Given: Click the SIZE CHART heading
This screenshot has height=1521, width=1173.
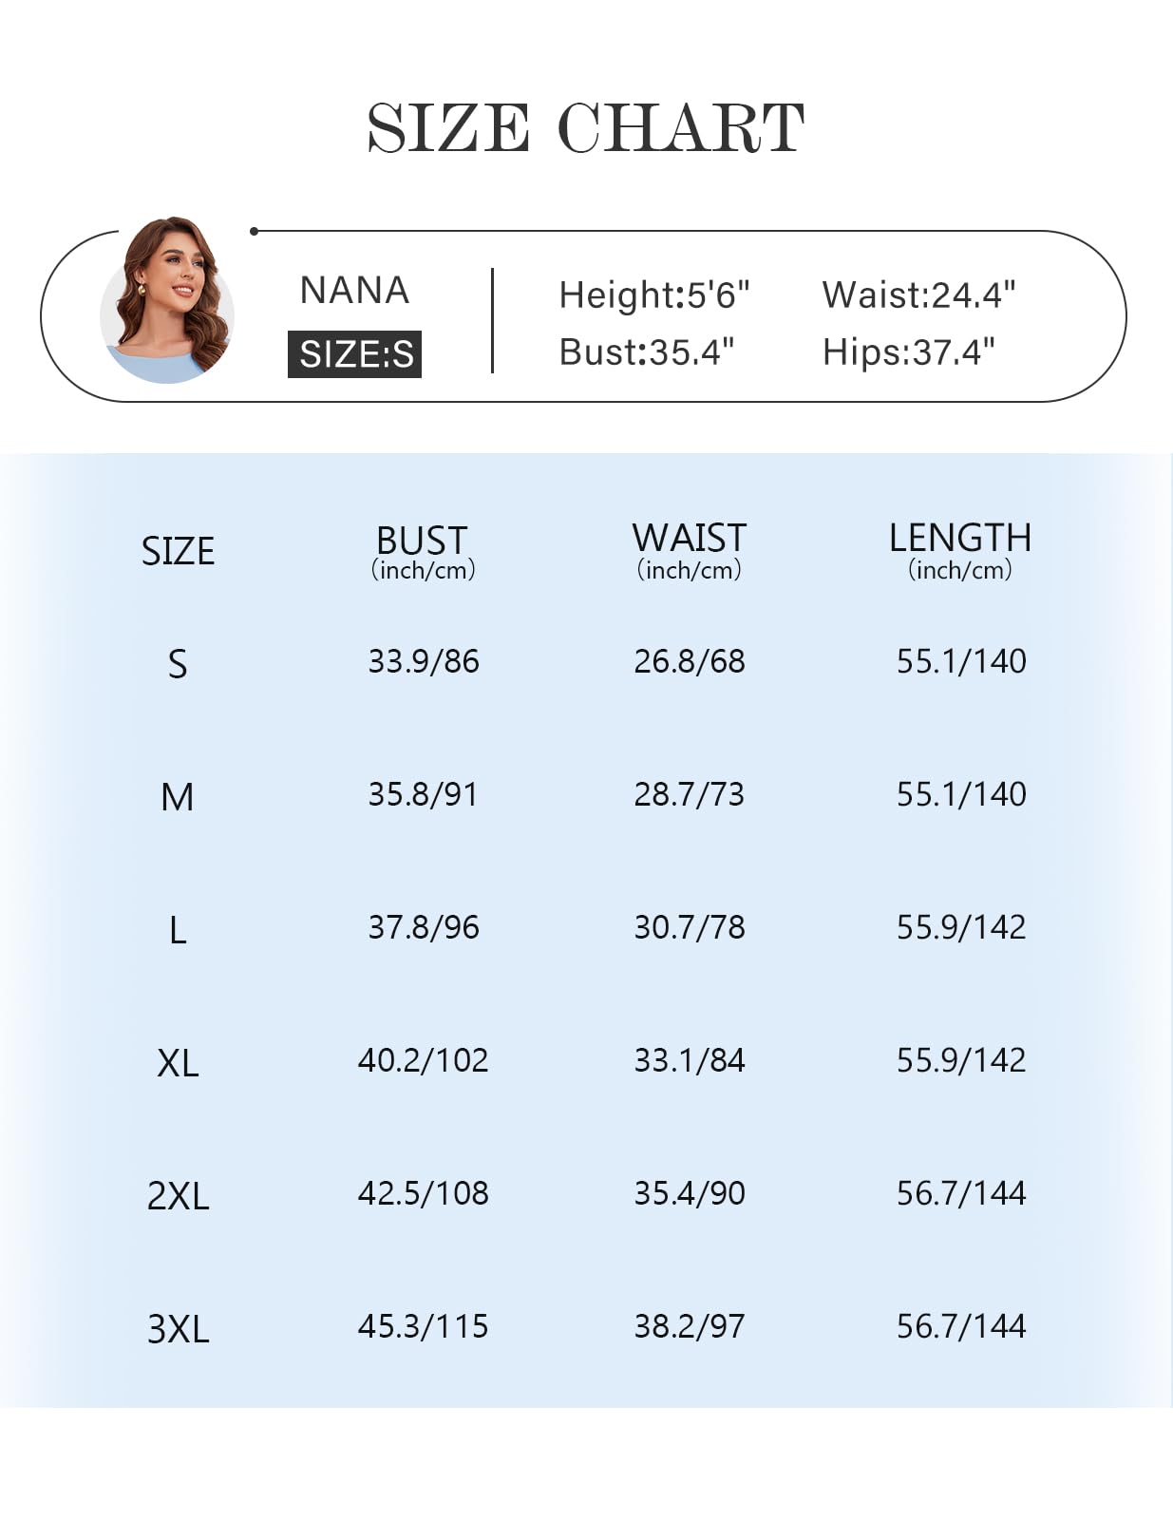Looking at the screenshot, I should 586,128.
